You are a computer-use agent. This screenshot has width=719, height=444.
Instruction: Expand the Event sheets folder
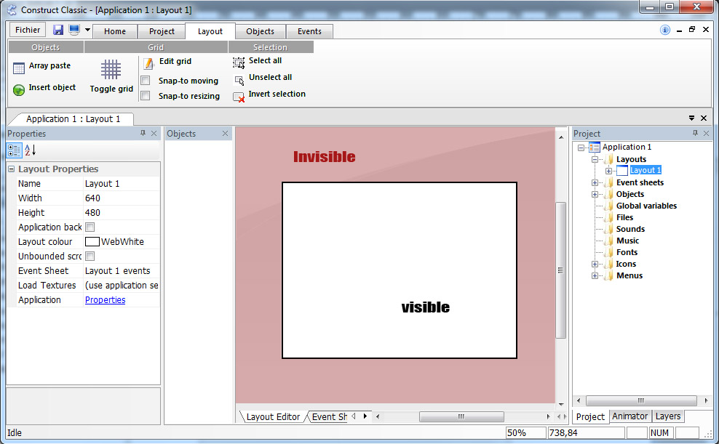point(595,182)
